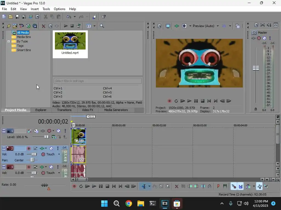Click Go to End in timeline transport
Image resolution: width=281 pixels, height=210 pixels.
click(x=120, y=186)
